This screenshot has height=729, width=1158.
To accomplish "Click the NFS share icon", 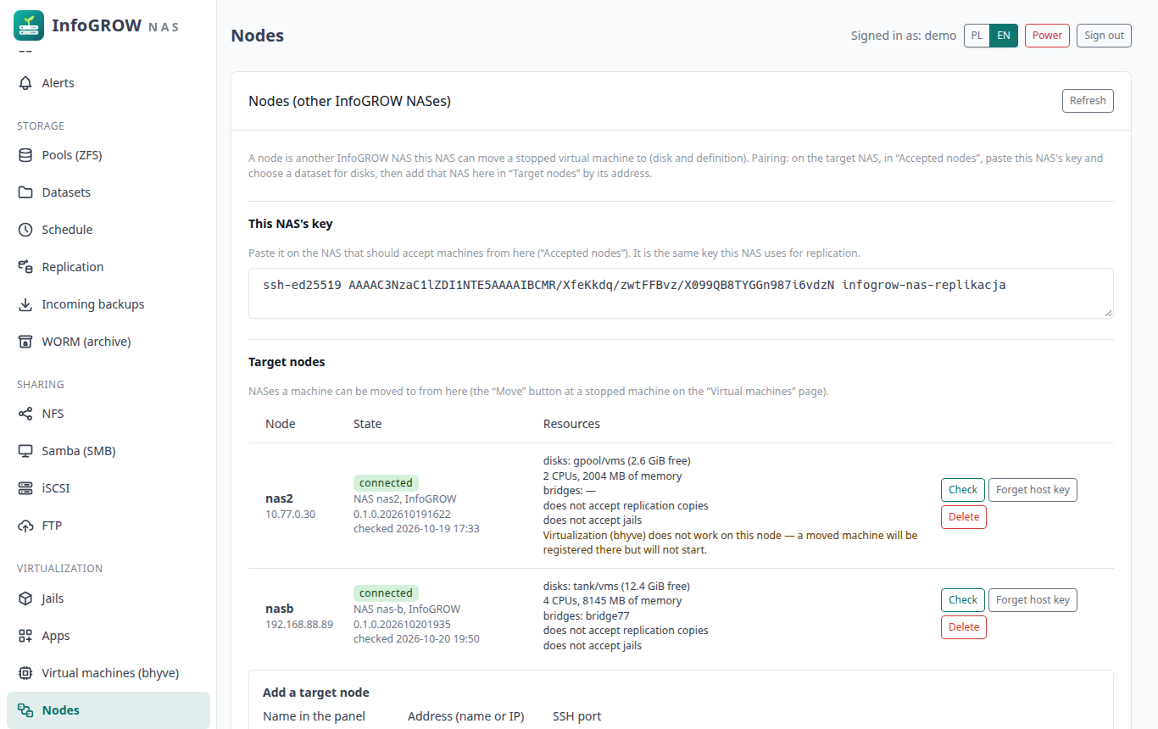I will pos(25,414).
